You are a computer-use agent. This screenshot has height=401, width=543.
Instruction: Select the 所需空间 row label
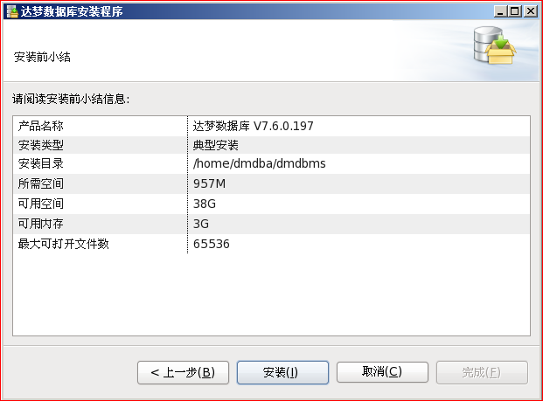40,183
